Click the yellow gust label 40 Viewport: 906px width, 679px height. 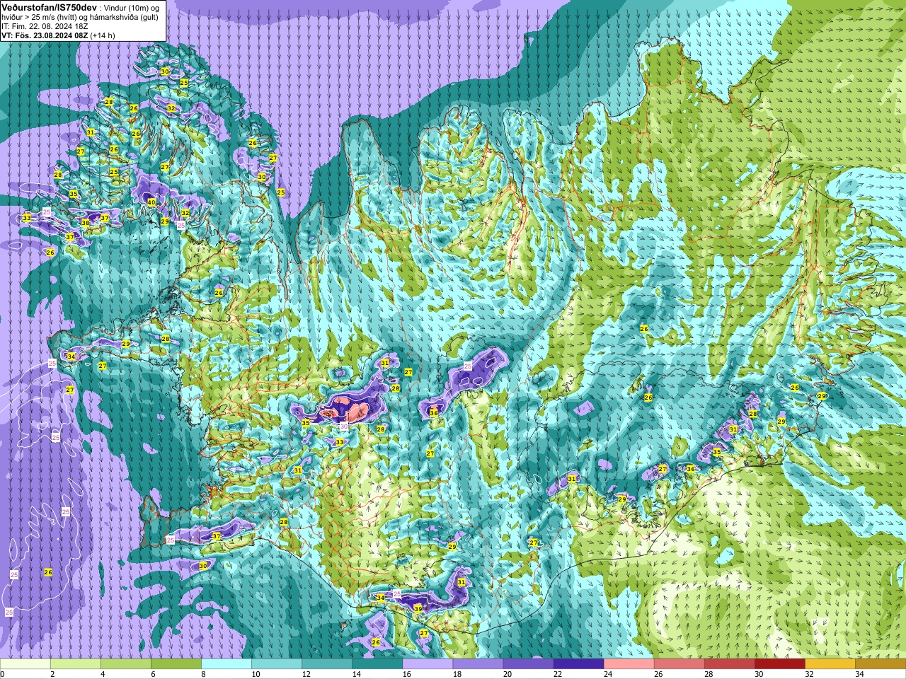(x=151, y=202)
